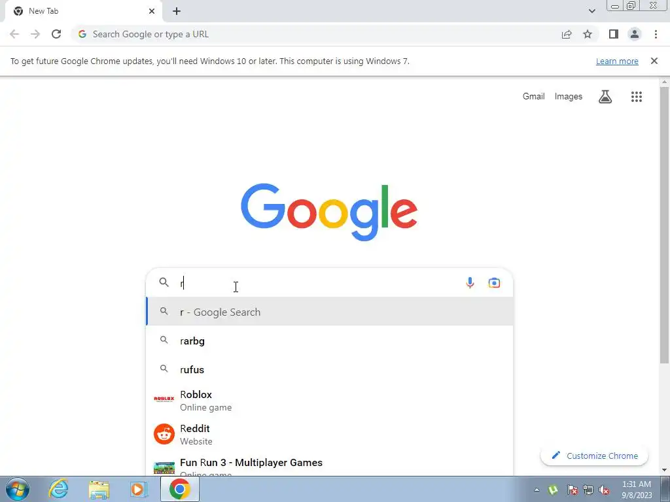Choose the rufus suggestion

(x=330, y=369)
